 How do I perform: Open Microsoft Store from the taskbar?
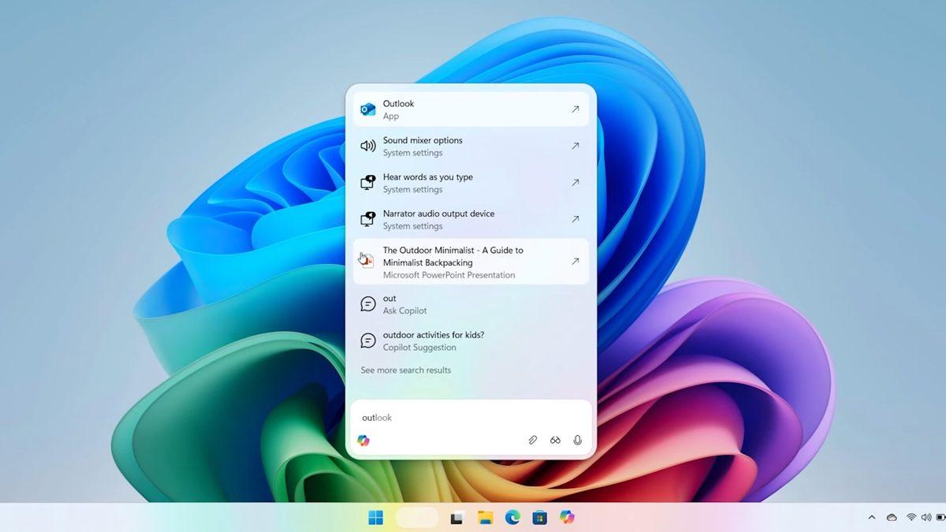540,518
